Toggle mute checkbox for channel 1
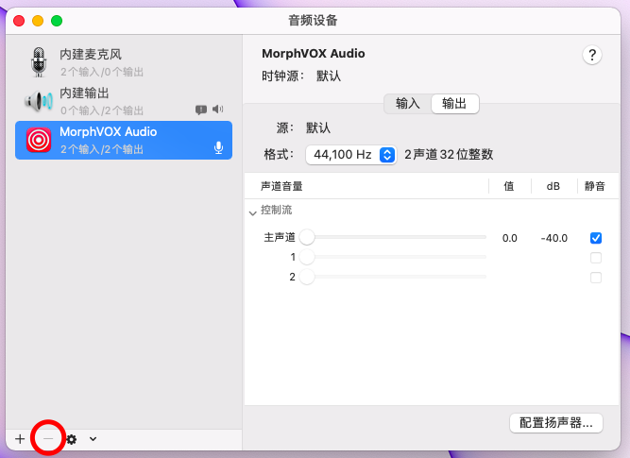The width and height of the screenshot is (630, 458). coord(595,258)
